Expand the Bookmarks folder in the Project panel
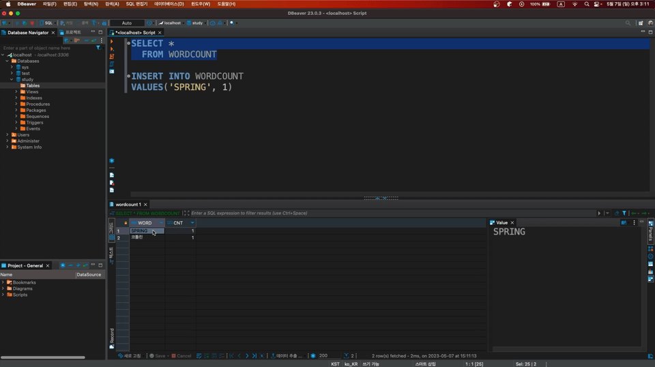655x367 pixels. (x=3, y=282)
